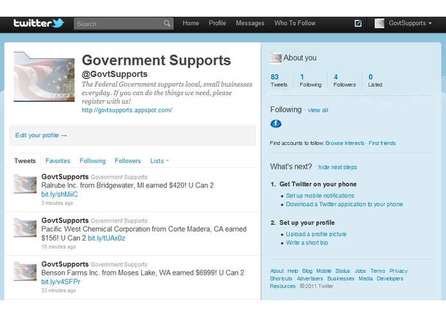This screenshot has width=446, height=317.
Task: Click Edit your profile link
Action: click(x=41, y=135)
